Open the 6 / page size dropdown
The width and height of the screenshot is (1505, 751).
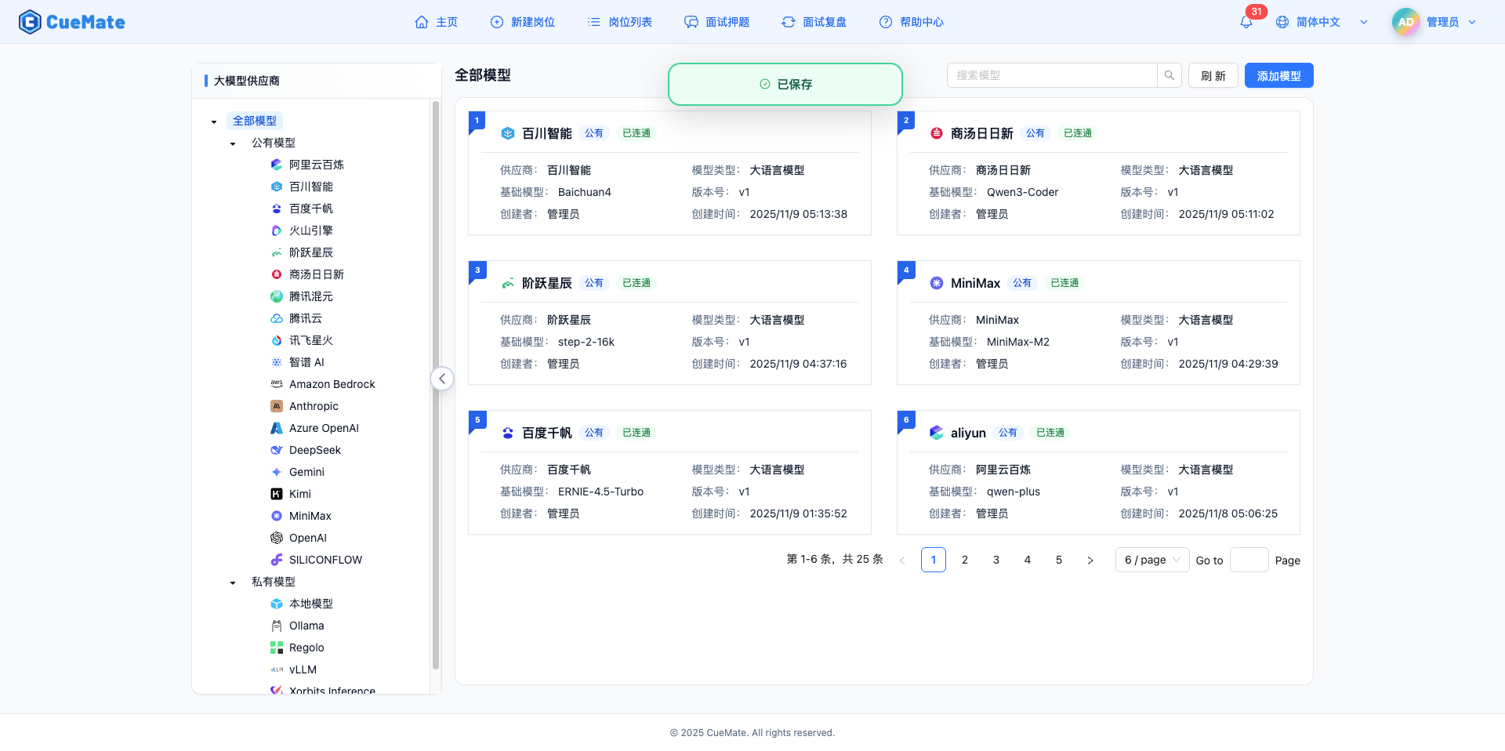(x=1151, y=560)
